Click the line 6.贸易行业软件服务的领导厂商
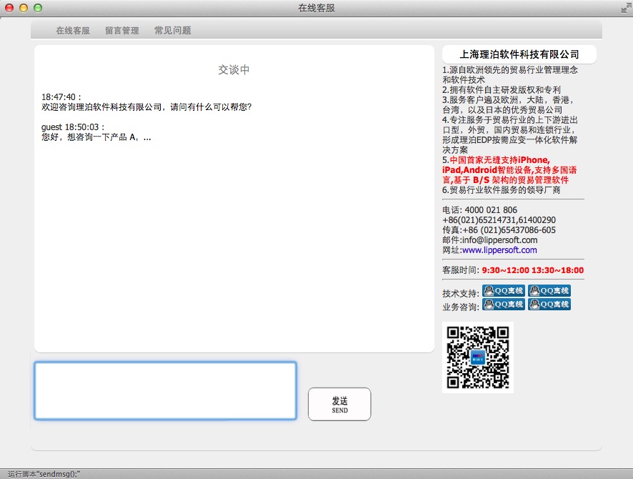The height and width of the screenshot is (479, 633). click(x=502, y=190)
